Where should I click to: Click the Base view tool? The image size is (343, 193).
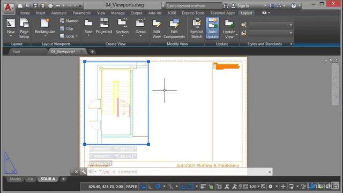click(88, 27)
